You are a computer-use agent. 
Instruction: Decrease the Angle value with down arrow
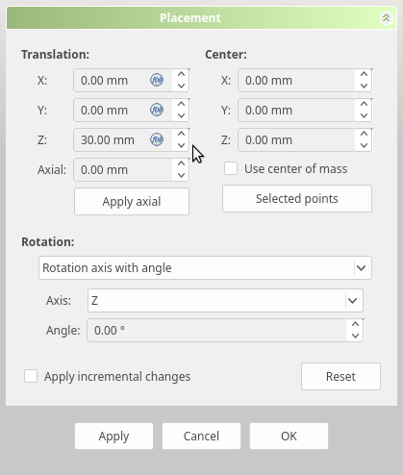click(355, 336)
